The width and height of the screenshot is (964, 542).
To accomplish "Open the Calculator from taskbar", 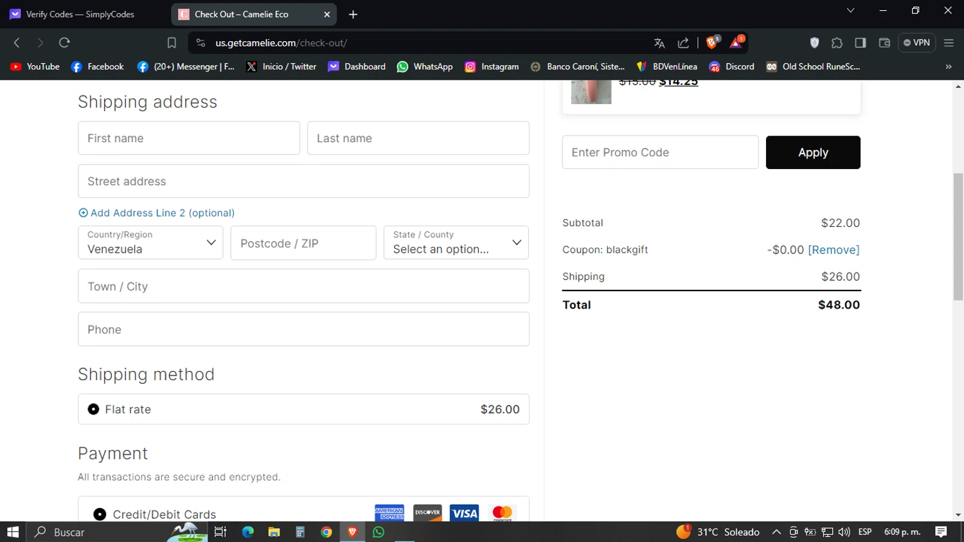I will 300,532.
